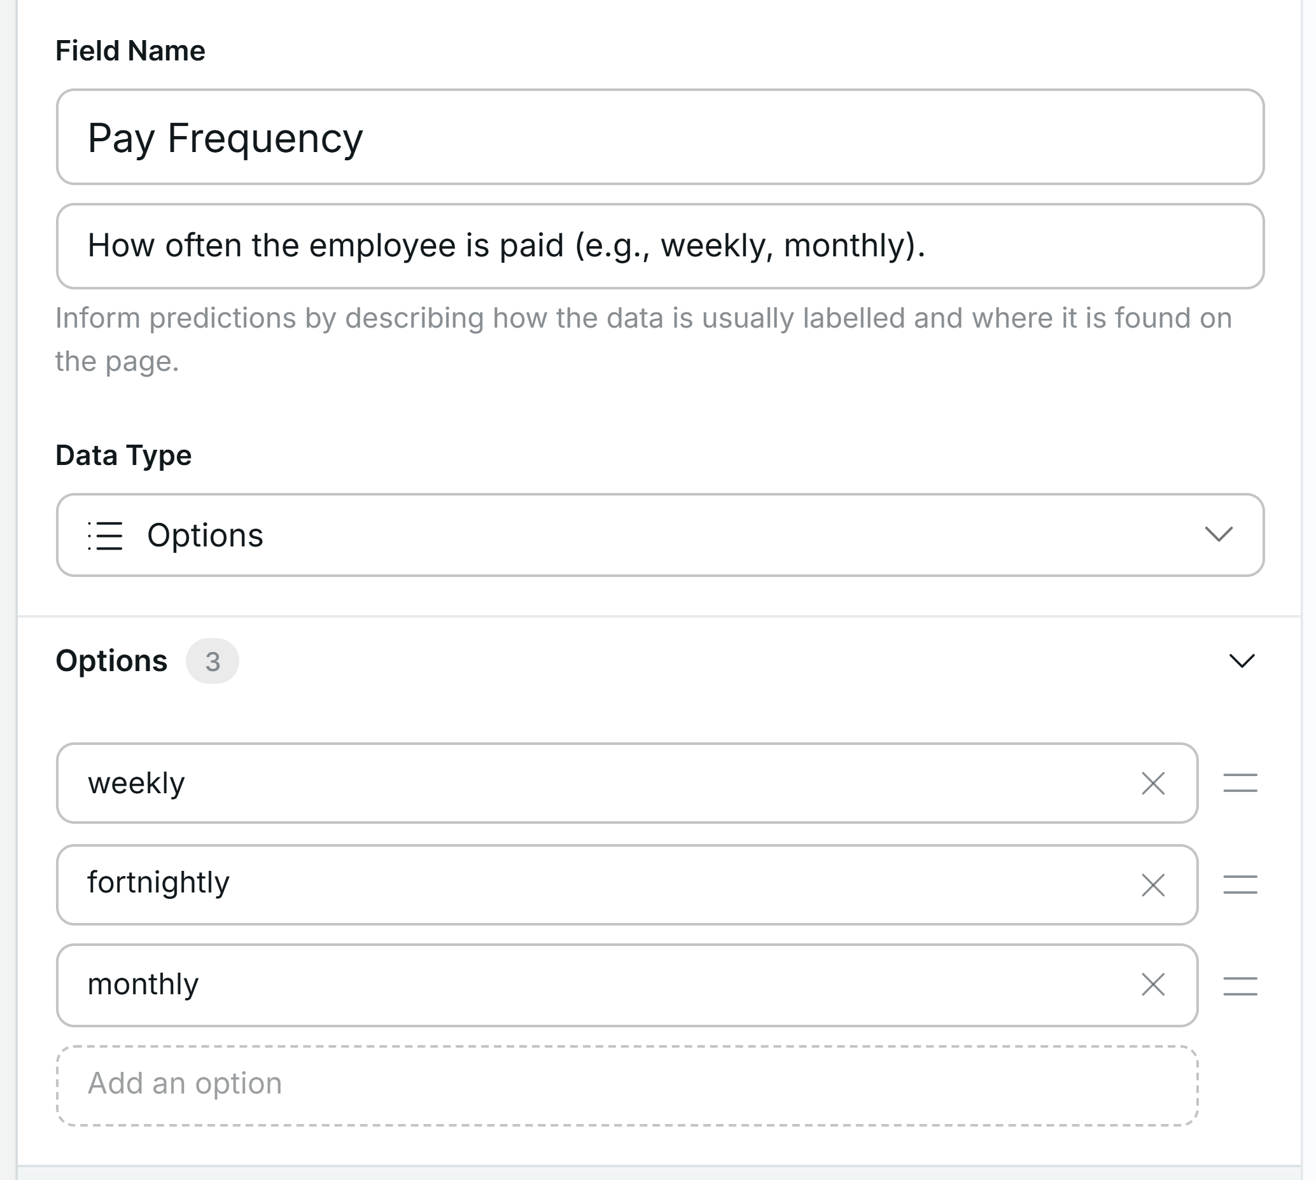
Task: Remove the weekly option via its X icon
Action: click(1154, 784)
